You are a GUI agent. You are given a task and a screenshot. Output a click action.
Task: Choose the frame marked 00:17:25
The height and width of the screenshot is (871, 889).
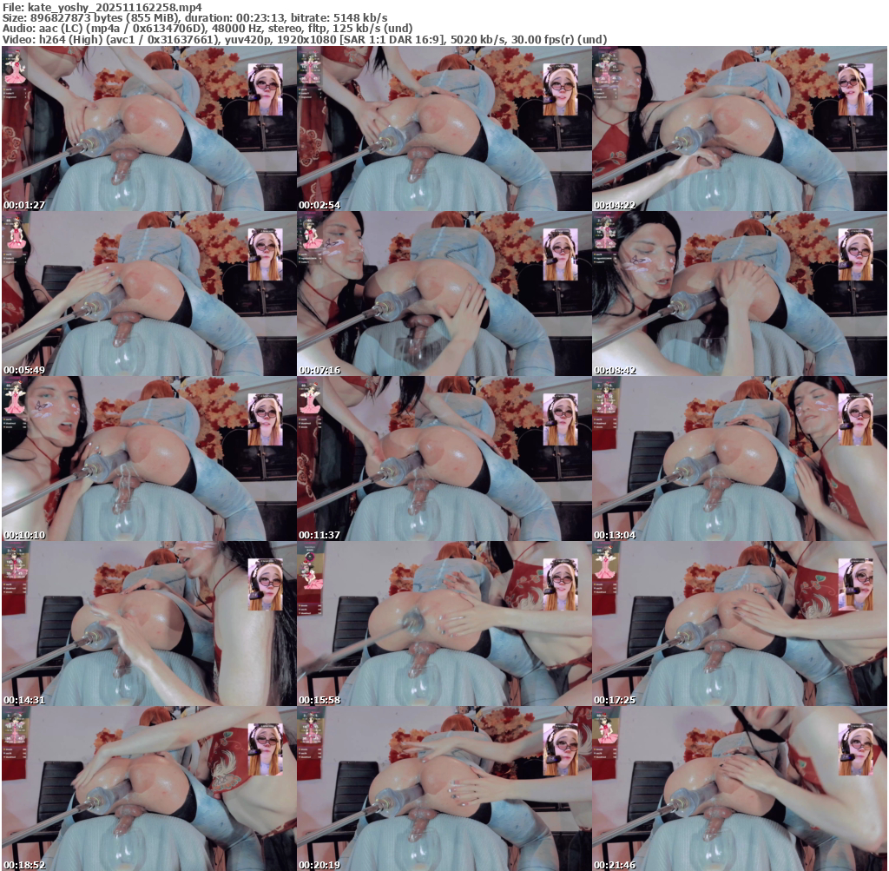(739, 624)
